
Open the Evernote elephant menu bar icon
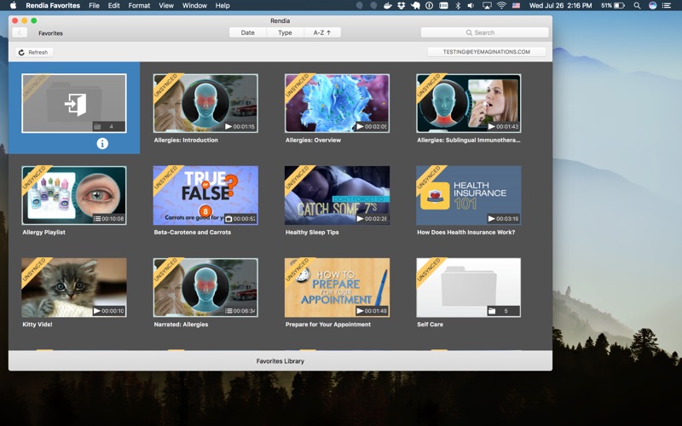tap(415, 6)
